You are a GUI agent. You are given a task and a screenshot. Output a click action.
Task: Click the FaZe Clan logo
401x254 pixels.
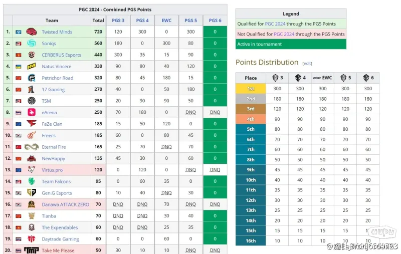32,124
